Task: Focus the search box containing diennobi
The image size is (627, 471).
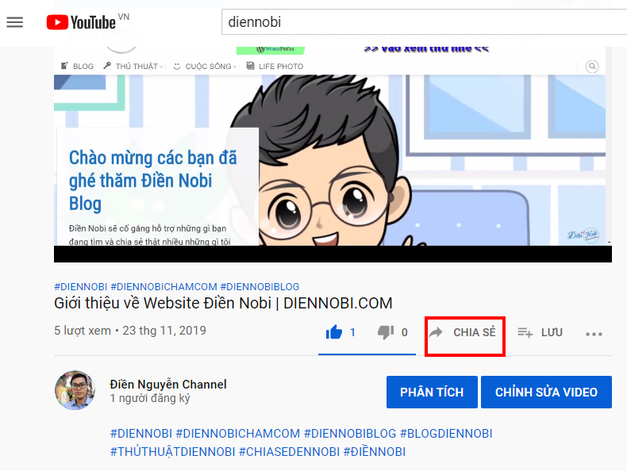Action: [x=425, y=22]
